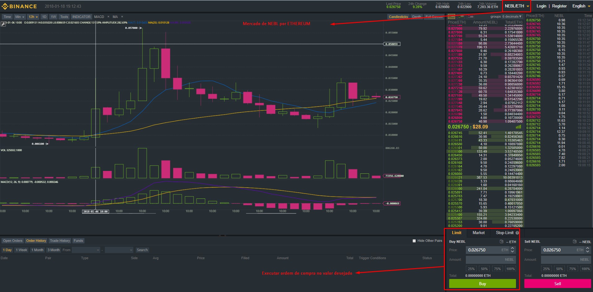Open the chart settings wrench icon
The image size is (593, 292).
click(x=3, y=24)
